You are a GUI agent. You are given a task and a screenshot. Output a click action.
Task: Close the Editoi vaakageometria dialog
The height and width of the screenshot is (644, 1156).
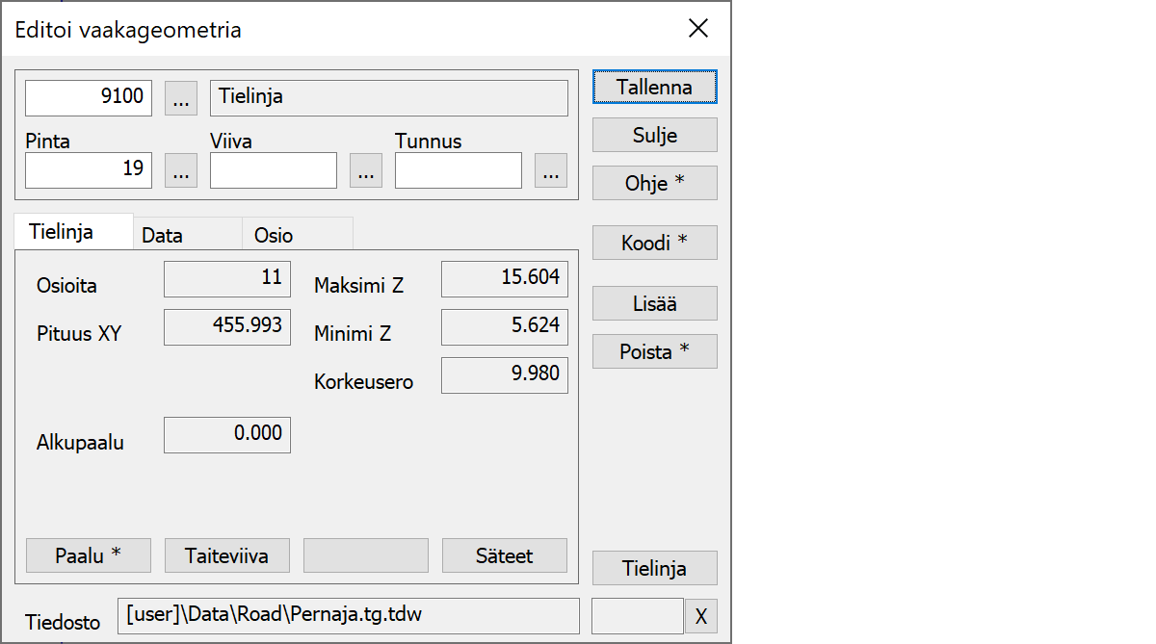coord(698,29)
